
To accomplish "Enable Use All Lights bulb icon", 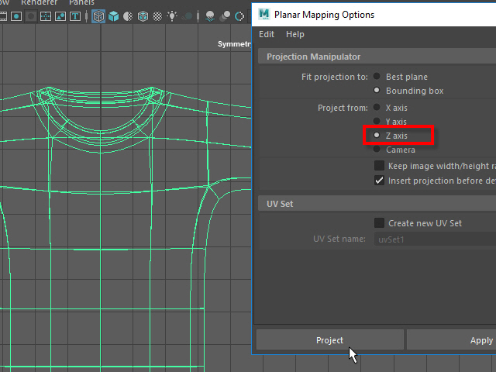I will 171,15.
